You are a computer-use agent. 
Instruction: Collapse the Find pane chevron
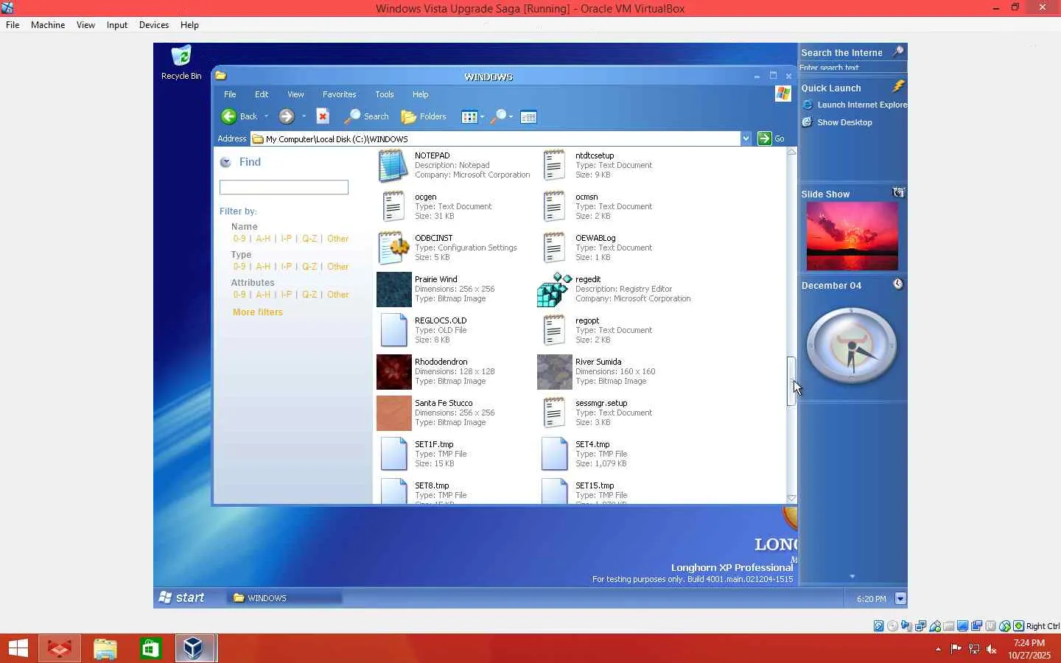point(225,162)
